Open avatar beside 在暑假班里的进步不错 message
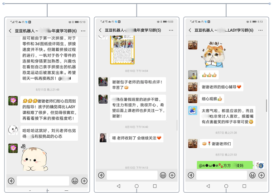This screenshot has height=193, width=272. [103, 99]
